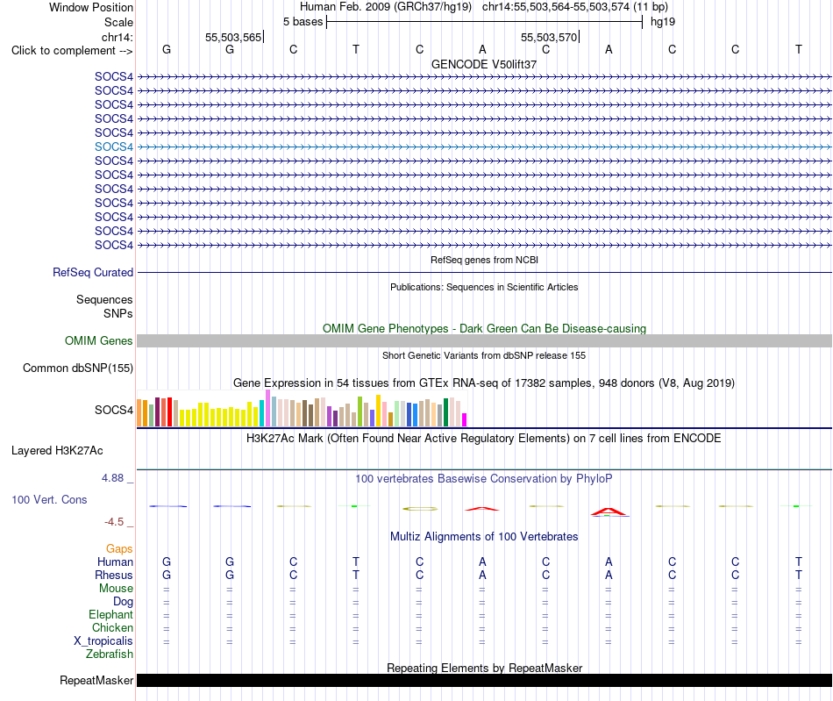Click the chr14: base position label
833x701 pixels.
pos(117,37)
